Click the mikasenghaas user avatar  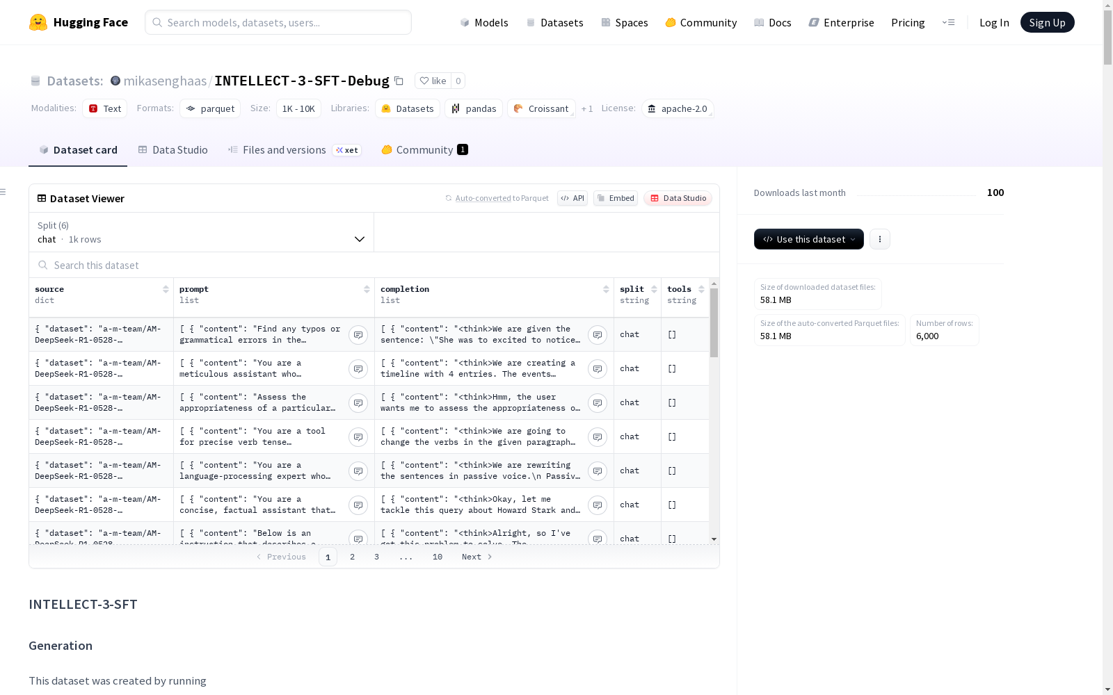coord(115,81)
